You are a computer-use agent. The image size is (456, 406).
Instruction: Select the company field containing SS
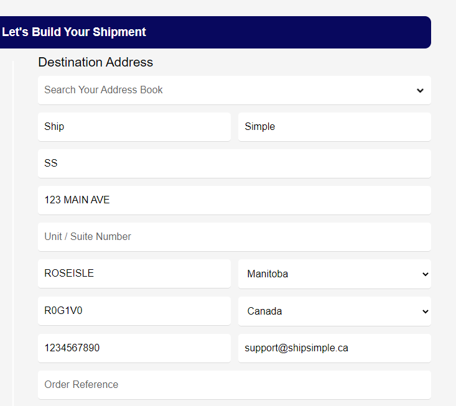(x=235, y=164)
